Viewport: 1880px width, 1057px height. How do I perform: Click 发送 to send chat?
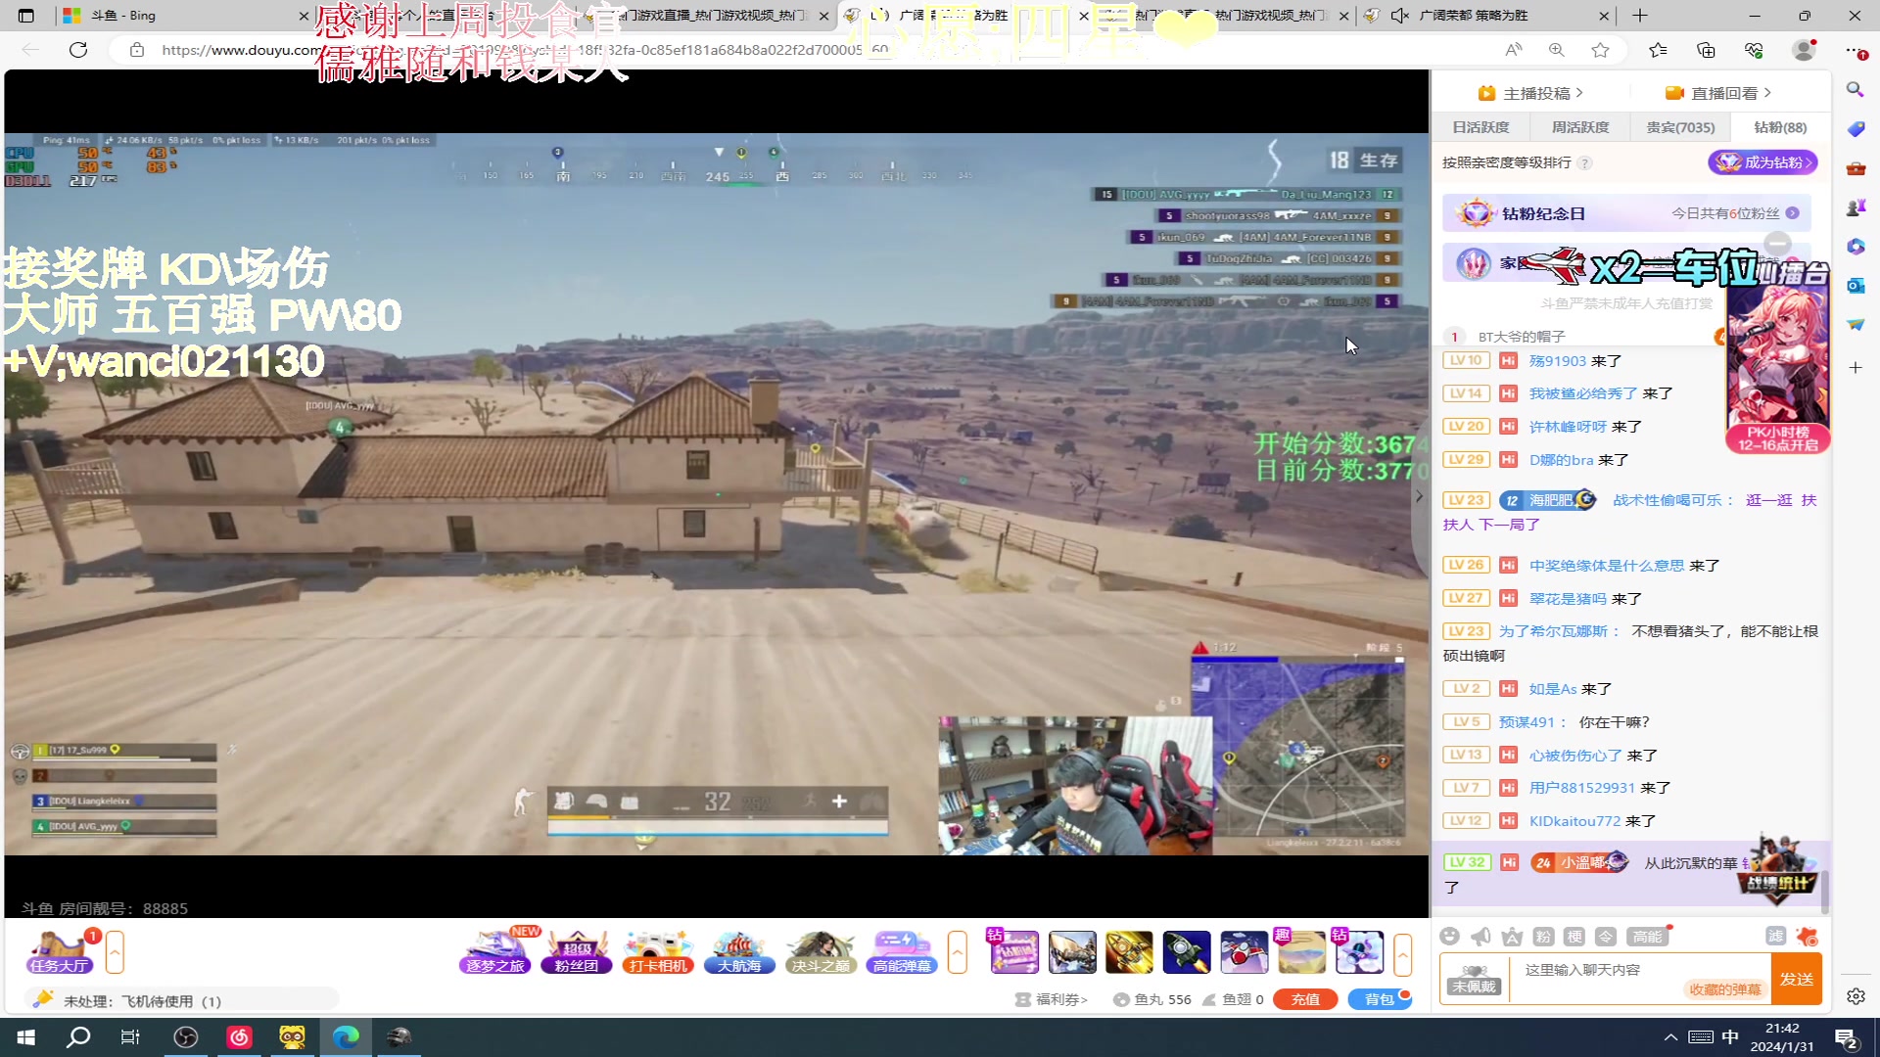1796,979
